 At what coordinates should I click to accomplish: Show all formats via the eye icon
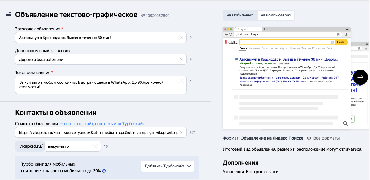309,138
